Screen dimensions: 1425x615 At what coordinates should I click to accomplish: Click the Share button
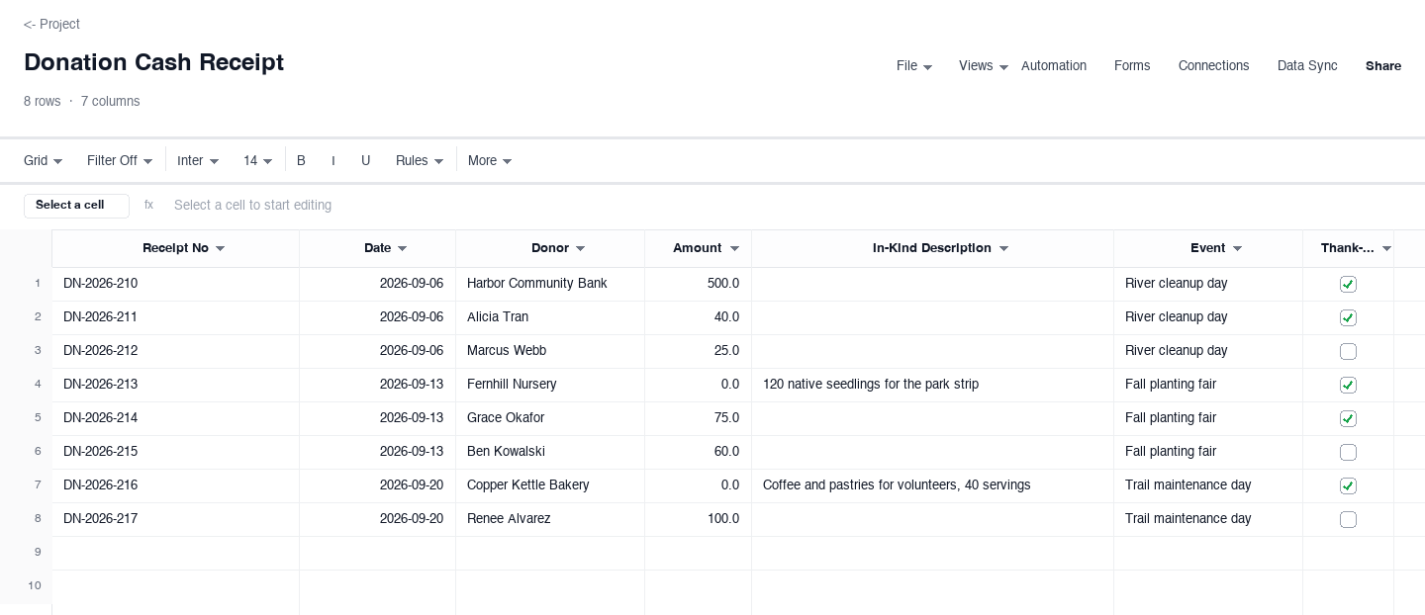click(1383, 66)
